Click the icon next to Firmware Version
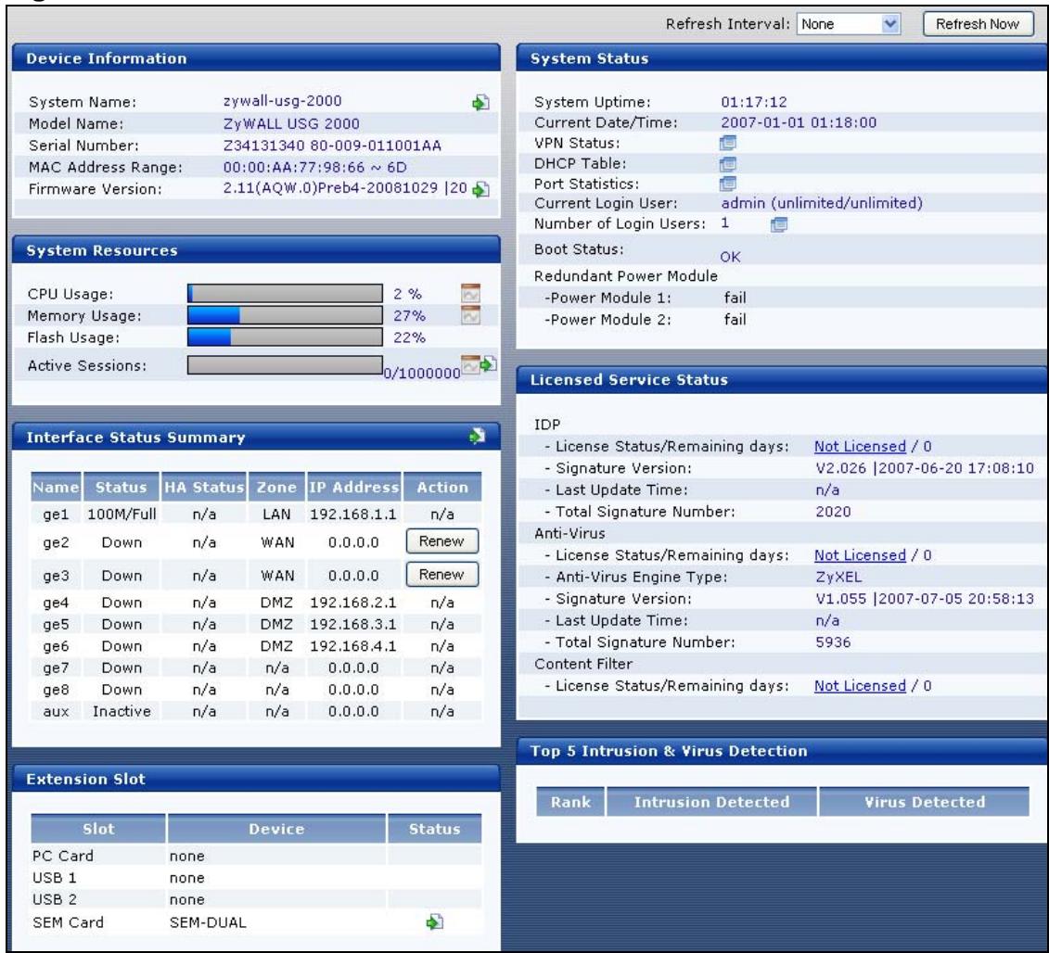The width and height of the screenshot is (1049, 953). [480, 190]
